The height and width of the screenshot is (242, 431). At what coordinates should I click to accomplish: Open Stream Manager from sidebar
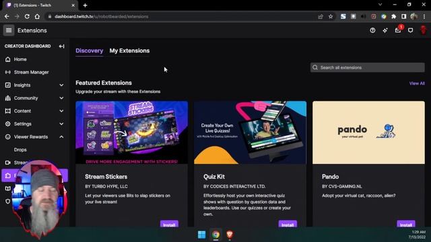[x=31, y=72]
